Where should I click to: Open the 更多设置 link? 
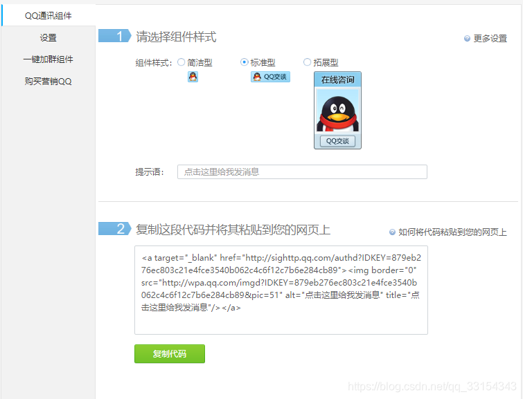click(490, 38)
